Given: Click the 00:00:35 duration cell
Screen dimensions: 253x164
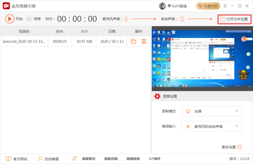Looking at the screenshot, I should (x=60, y=41).
